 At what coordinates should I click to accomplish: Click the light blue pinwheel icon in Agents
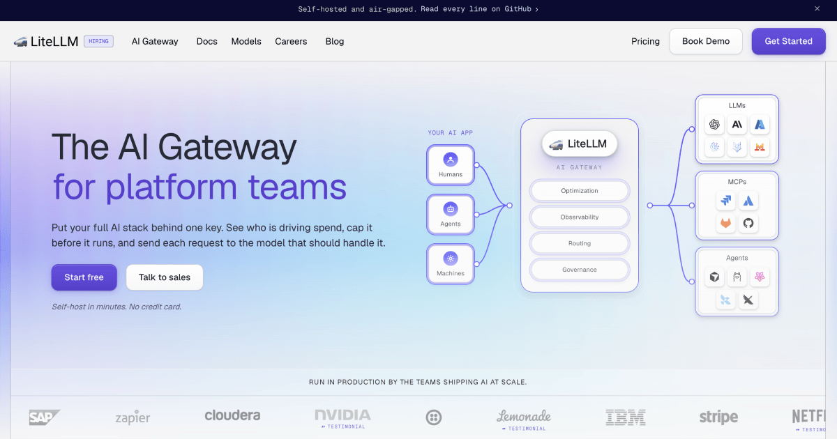tap(725, 300)
